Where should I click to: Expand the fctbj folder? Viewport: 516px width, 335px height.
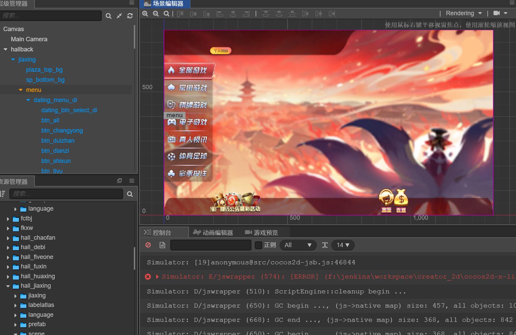pos(8,219)
